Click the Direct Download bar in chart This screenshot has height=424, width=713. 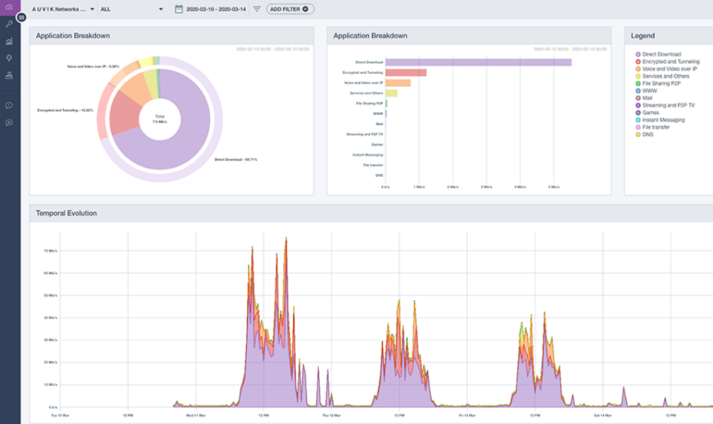pos(478,62)
